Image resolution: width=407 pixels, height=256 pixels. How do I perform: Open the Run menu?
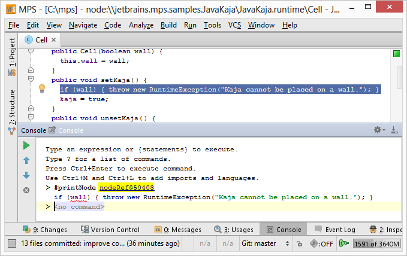click(x=190, y=25)
